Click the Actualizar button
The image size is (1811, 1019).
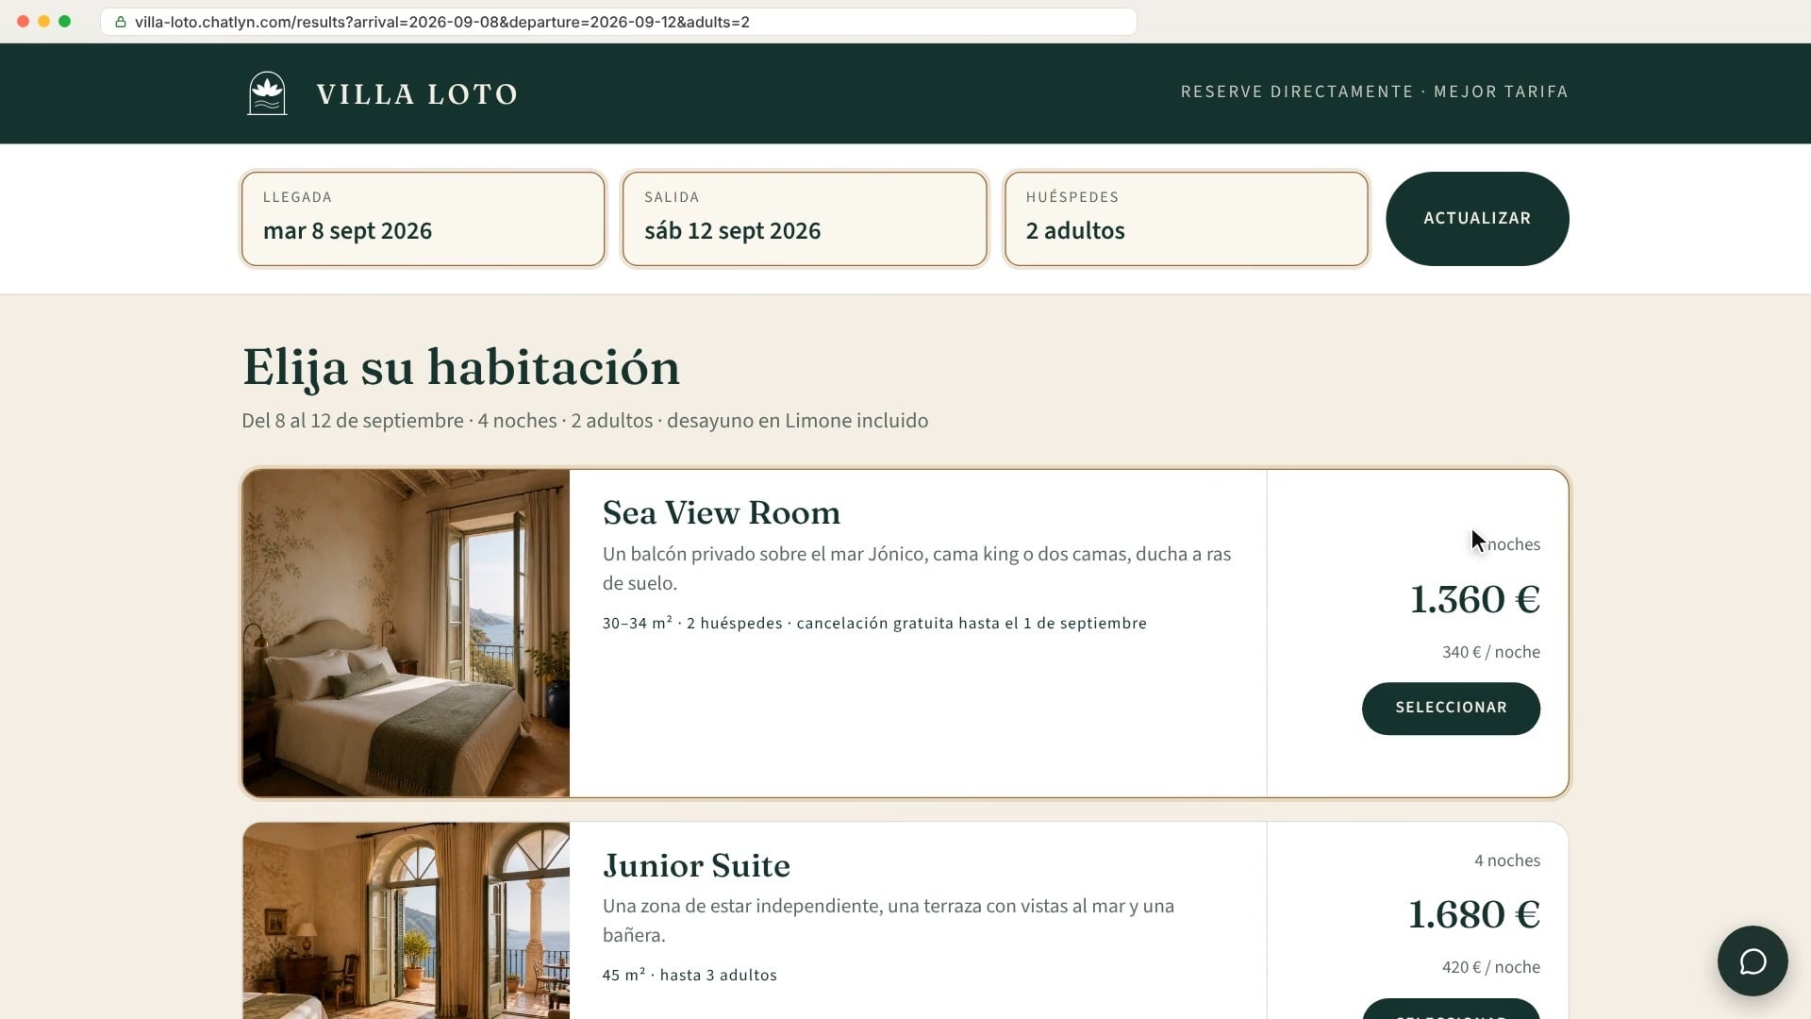[1477, 219]
